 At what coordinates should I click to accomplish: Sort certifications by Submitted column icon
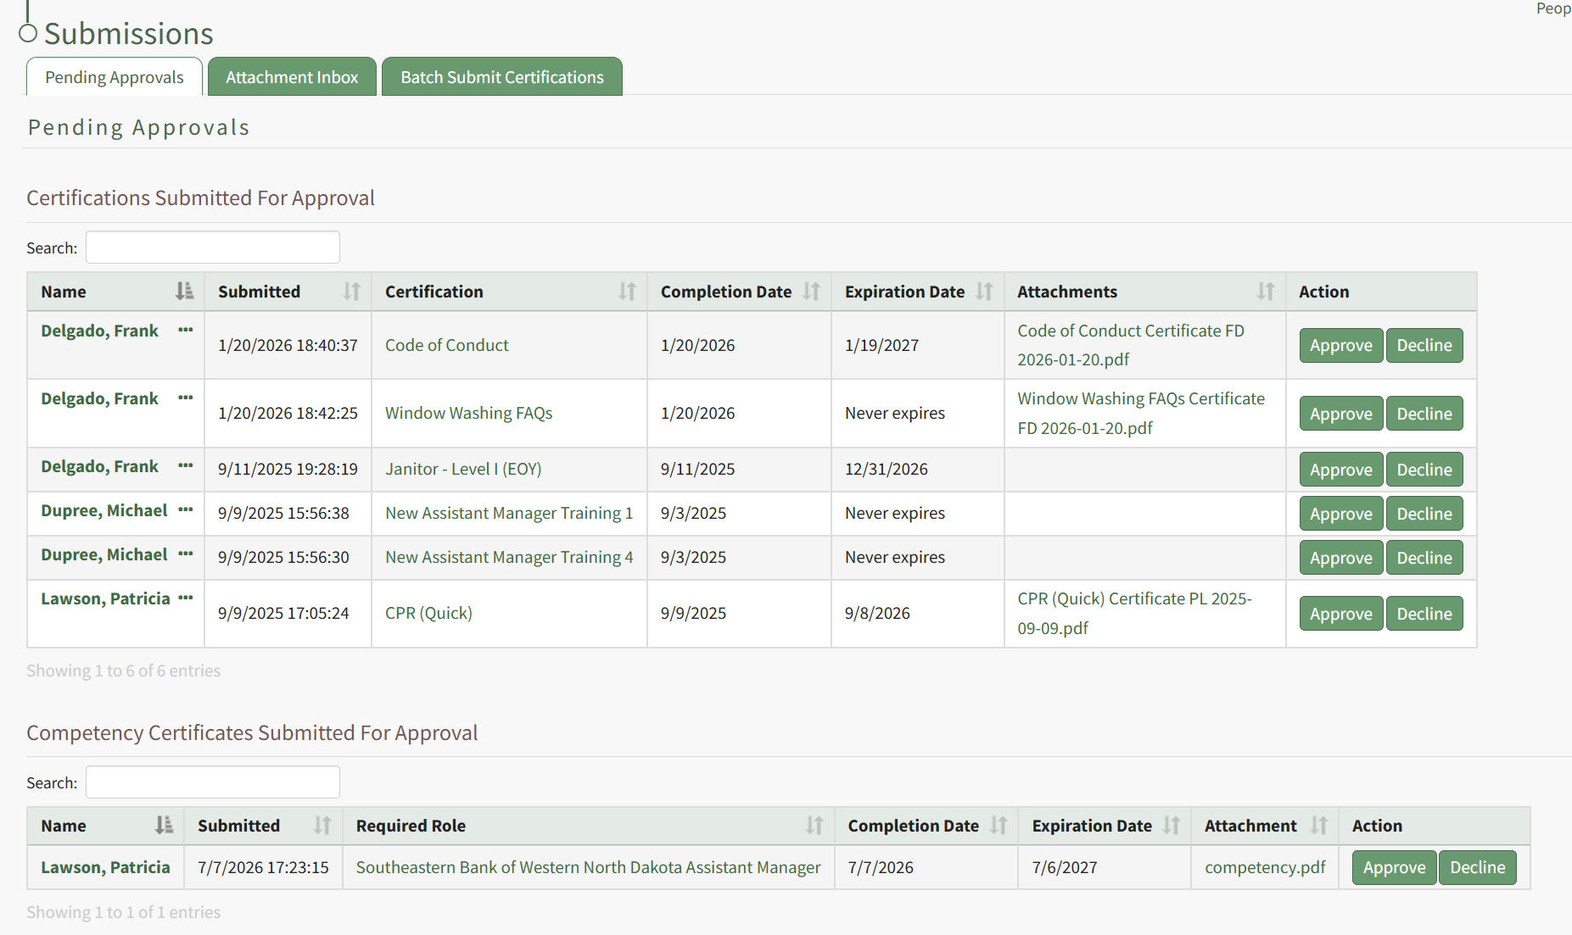coord(351,292)
